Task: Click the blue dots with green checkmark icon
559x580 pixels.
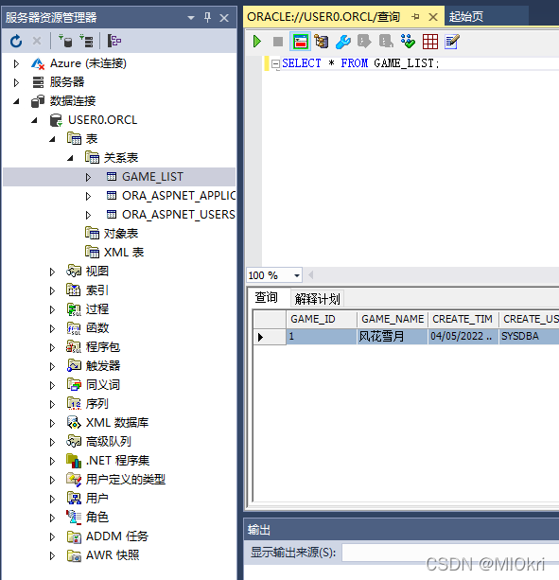Action: coord(408,42)
